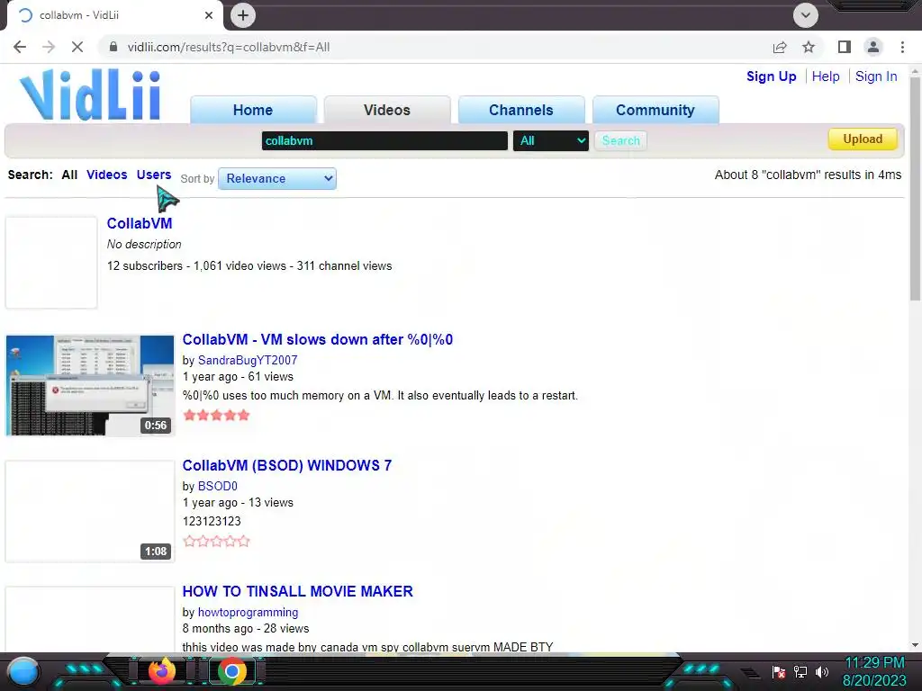
Task: Filter search results by All
Action: pyautogui.click(x=69, y=175)
